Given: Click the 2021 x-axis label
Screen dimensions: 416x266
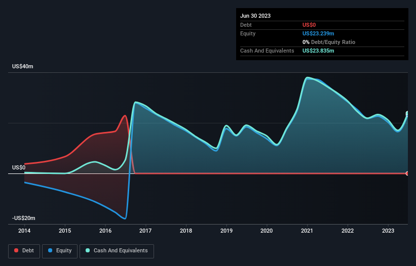Looking at the screenshot, I should [307, 231].
